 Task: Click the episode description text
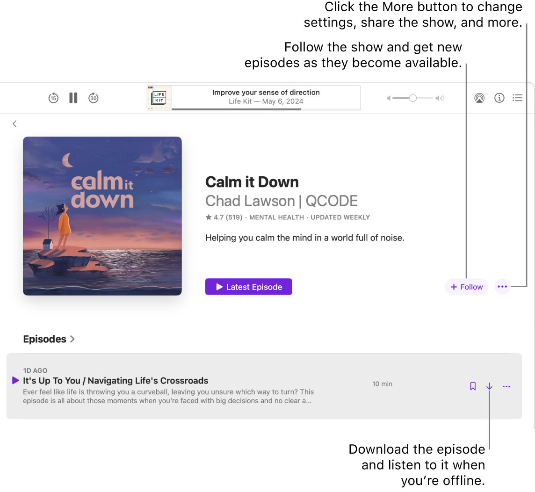pyautogui.click(x=168, y=397)
